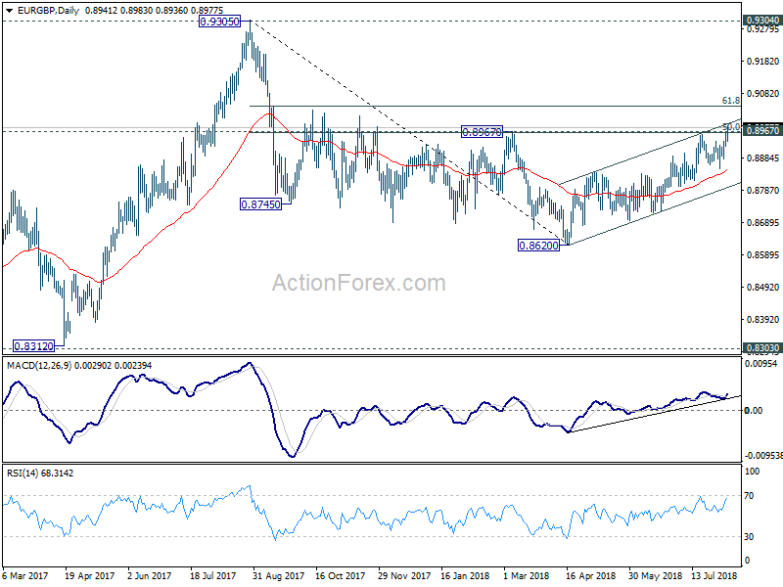Click the 16 Apr 2018 date label
Screen dimensions: 783x587
(591, 575)
